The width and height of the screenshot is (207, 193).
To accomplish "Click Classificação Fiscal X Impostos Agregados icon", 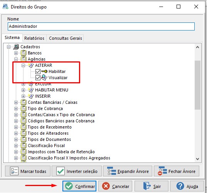I will click(x=24, y=158).
